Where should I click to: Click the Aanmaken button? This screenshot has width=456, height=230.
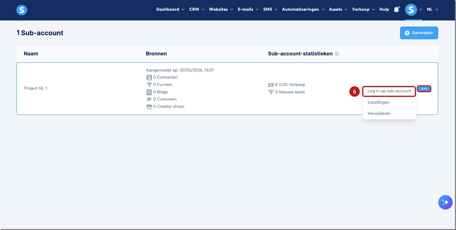(x=419, y=33)
